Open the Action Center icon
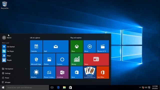 149,87
